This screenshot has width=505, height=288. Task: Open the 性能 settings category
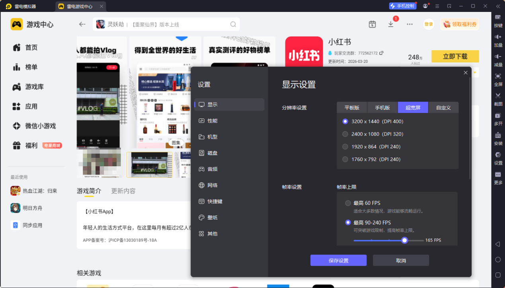213,121
